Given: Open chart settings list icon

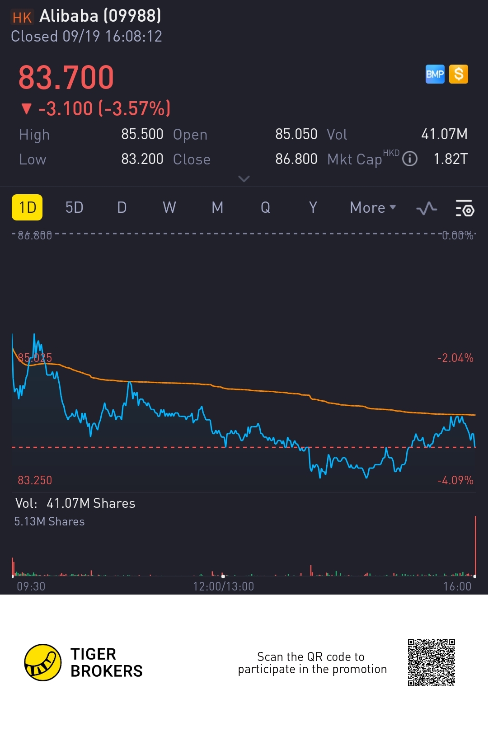Looking at the screenshot, I should (465, 208).
